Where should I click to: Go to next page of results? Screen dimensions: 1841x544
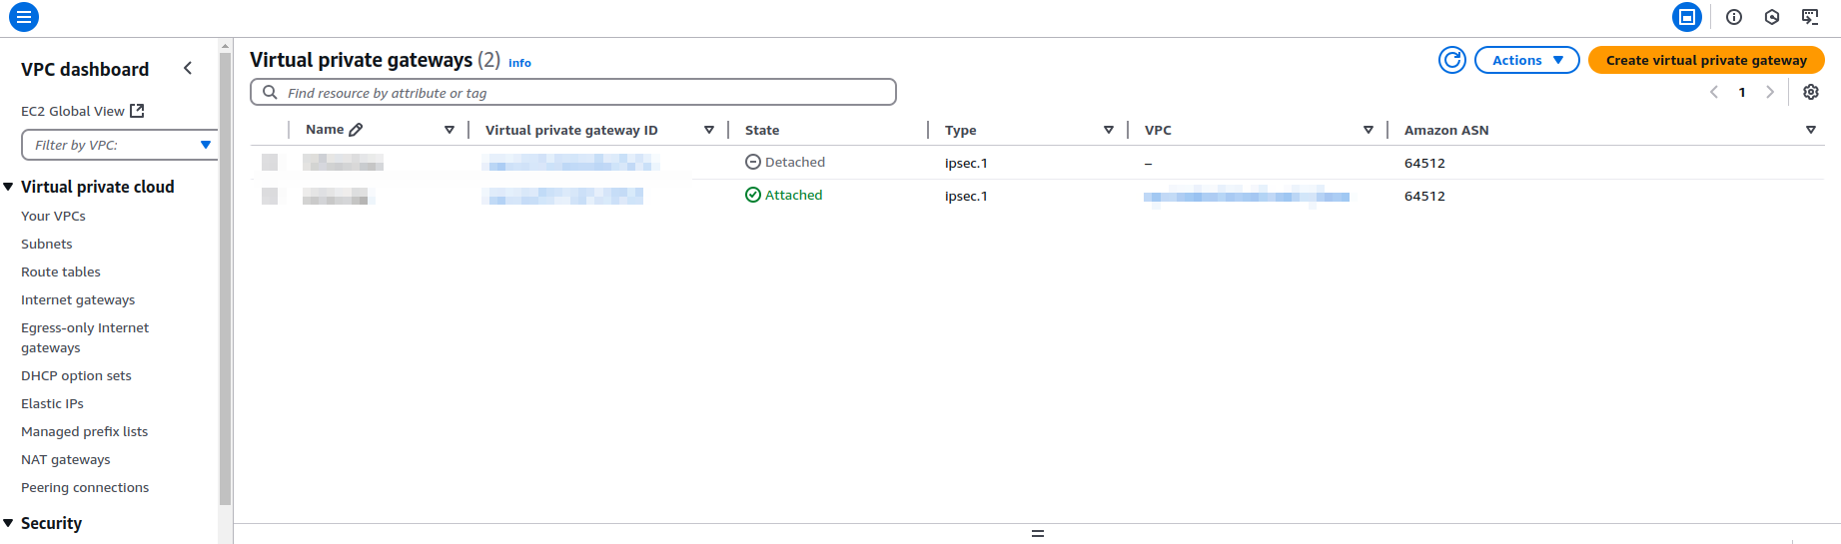click(1770, 92)
